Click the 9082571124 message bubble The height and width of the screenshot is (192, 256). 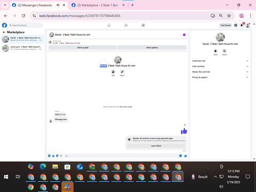coord(60,115)
